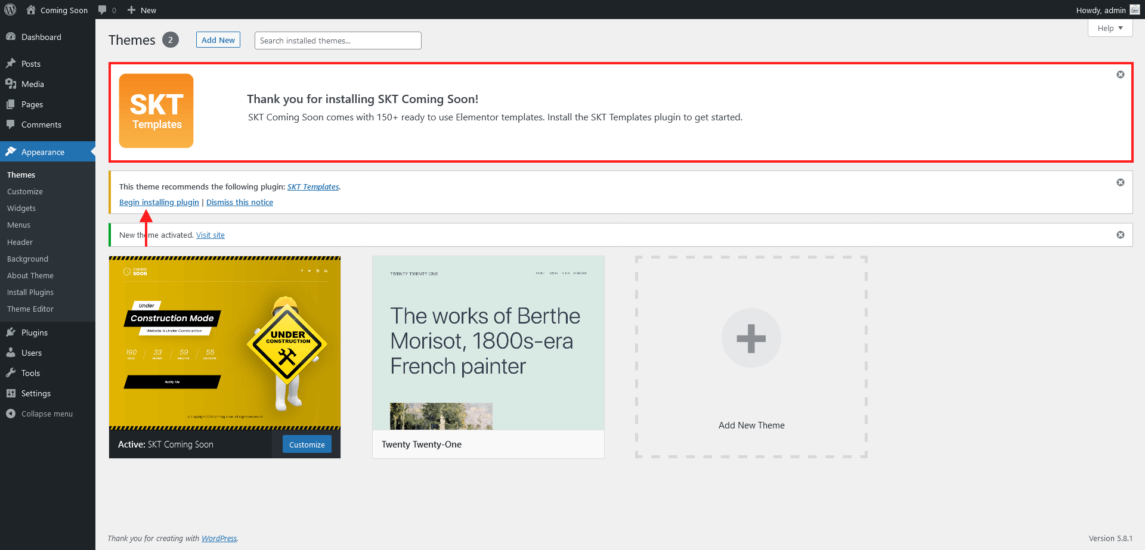Click Collapse menu text
Image resolution: width=1145 pixels, height=550 pixels.
click(x=47, y=414)
